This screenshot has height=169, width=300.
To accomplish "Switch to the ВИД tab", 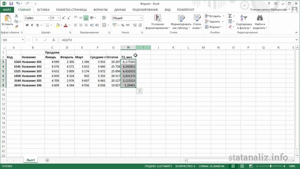I will (x=168, y=9).
